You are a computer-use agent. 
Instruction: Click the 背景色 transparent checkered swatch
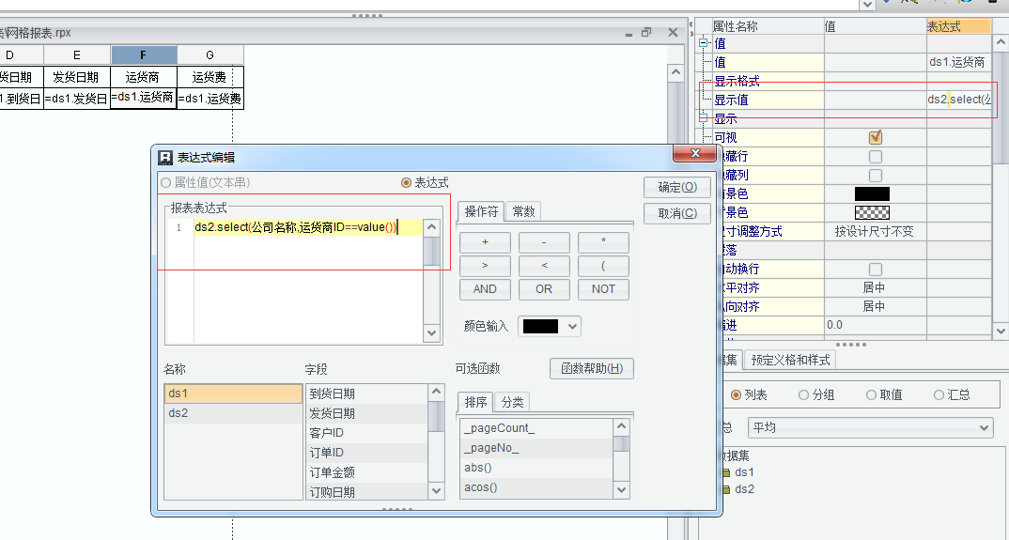tap(872, 212)
